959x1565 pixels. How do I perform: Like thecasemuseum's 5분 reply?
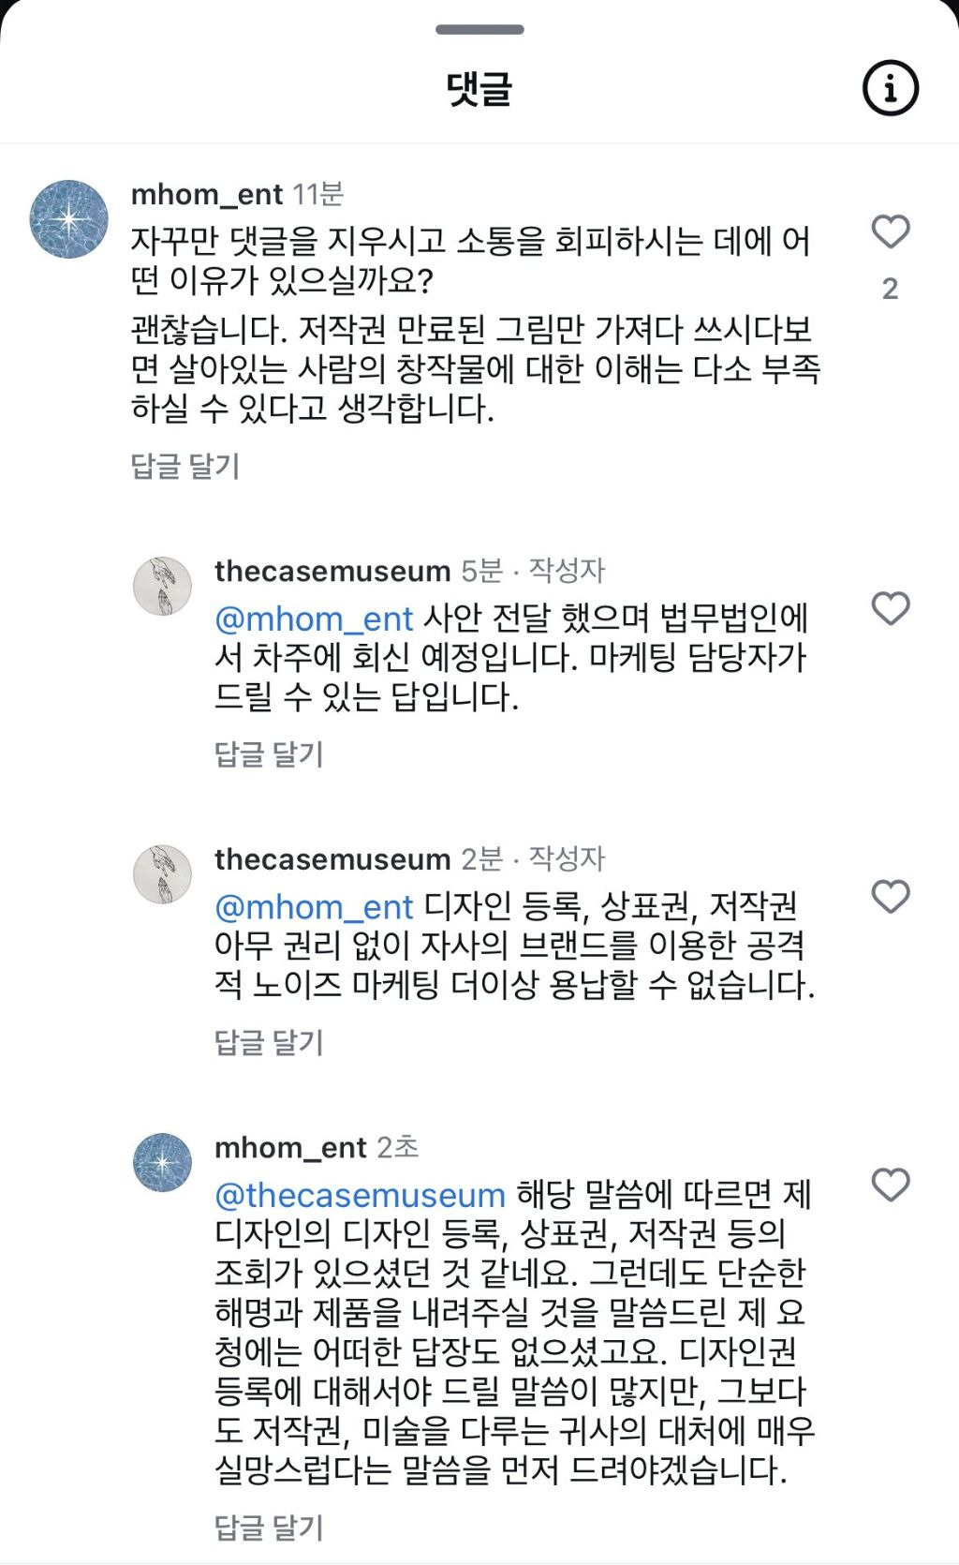coord(891,608)
